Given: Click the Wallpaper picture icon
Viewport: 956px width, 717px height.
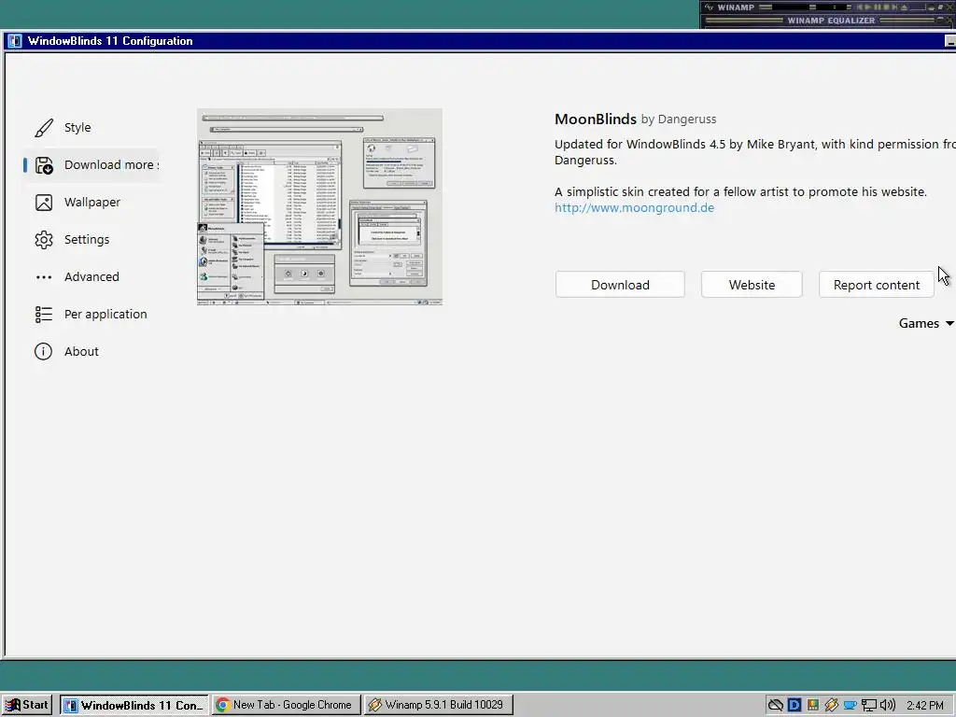Looking at the screenshot, I should (x=44, y=203).
